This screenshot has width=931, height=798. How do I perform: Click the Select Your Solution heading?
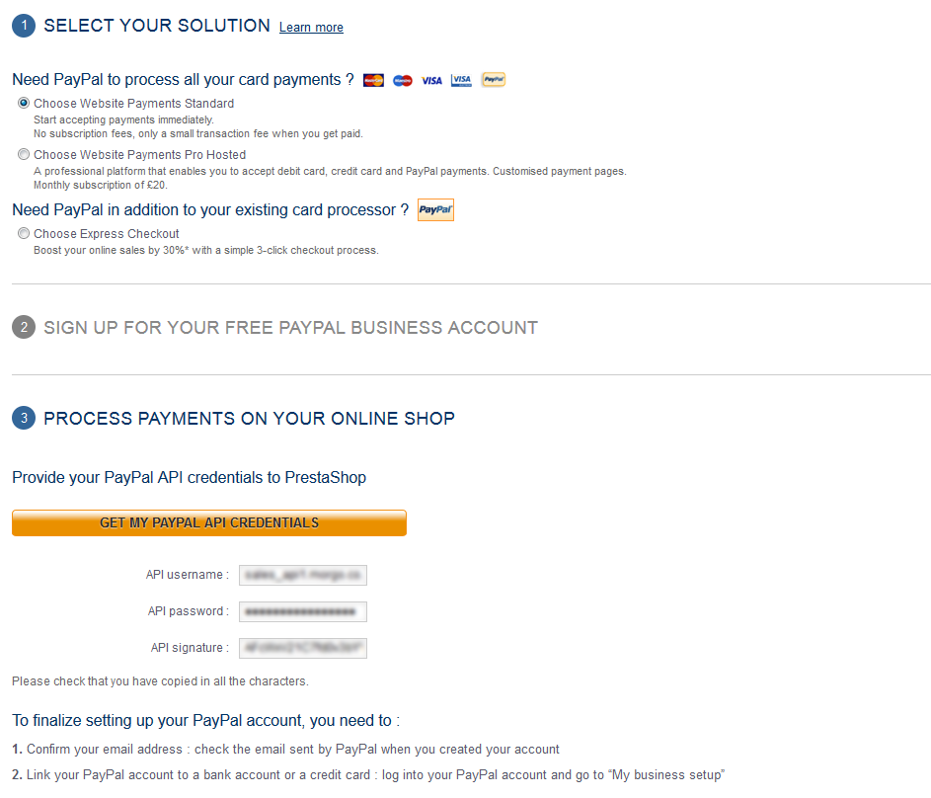coord(157,26)
